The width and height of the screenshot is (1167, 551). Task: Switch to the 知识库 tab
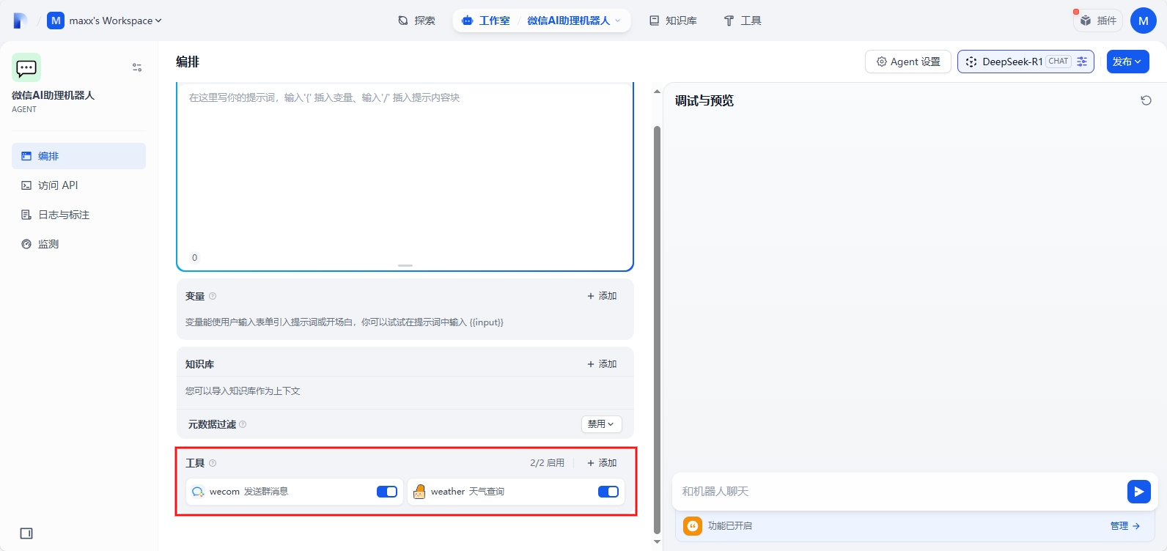coord(673,21)
